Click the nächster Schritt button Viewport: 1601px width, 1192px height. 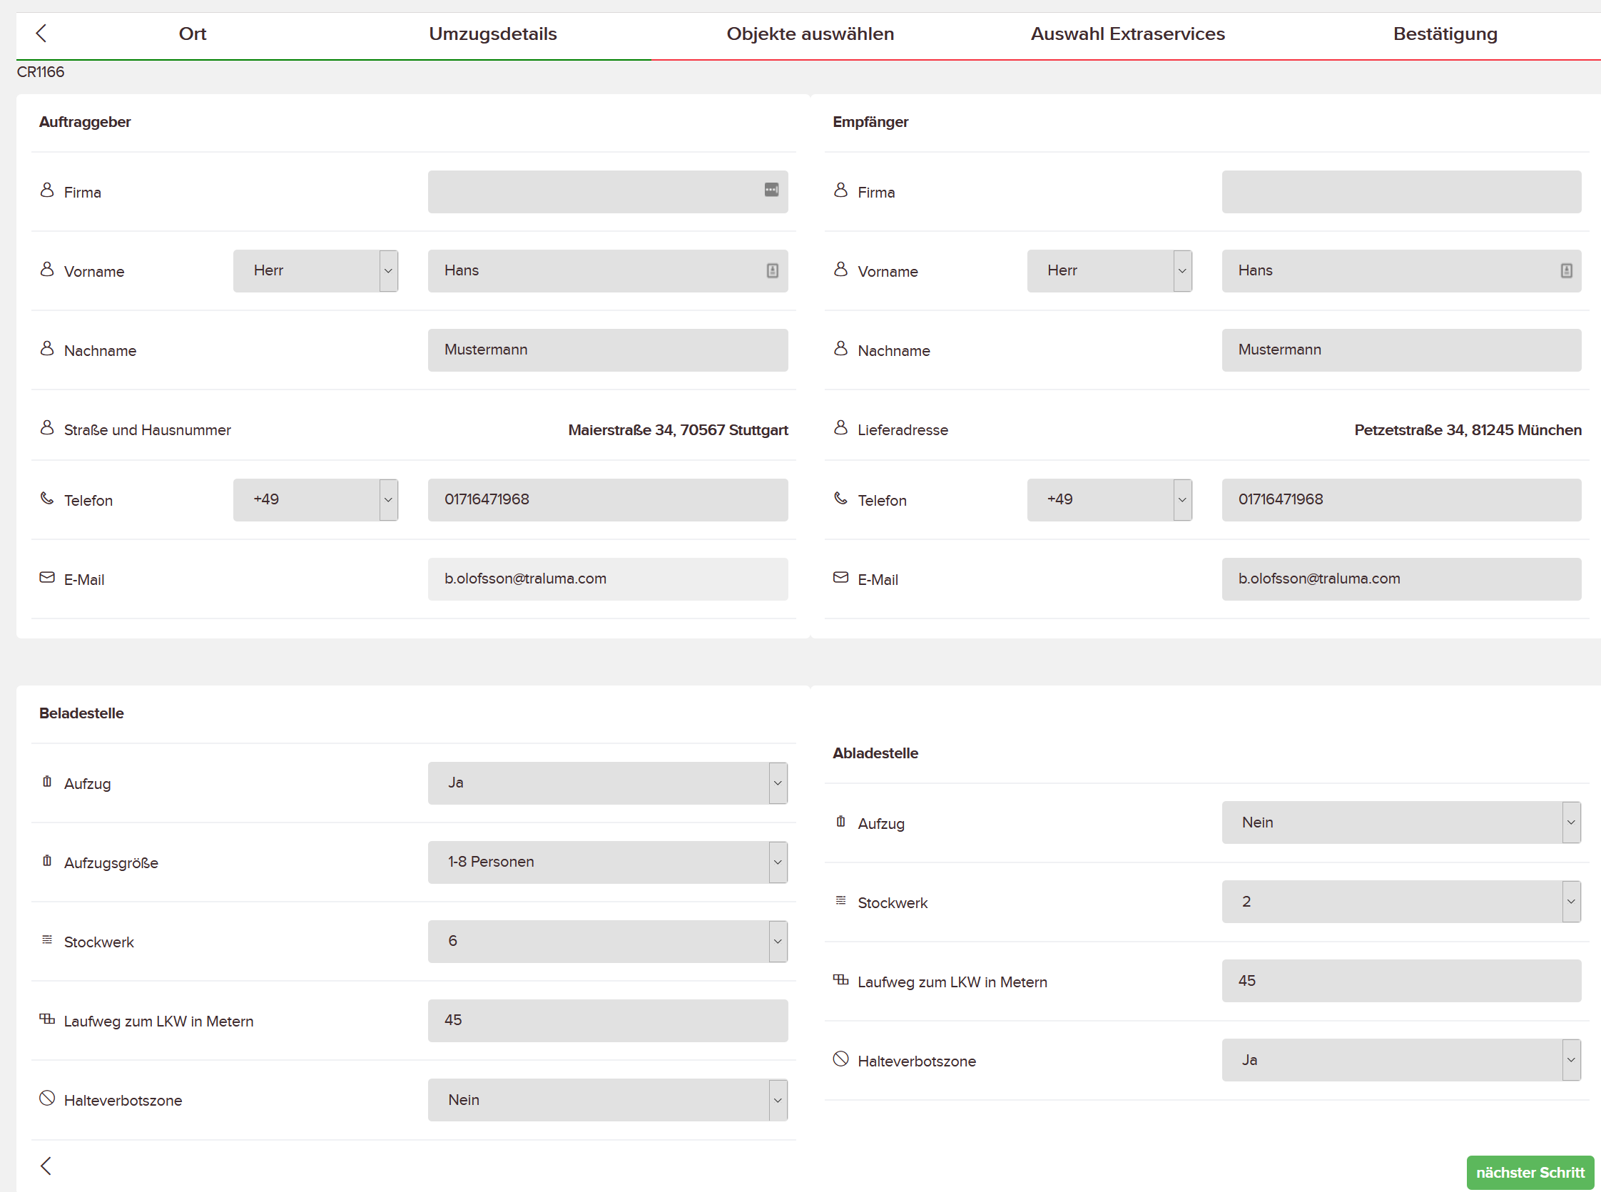(x=1530, y=1173)
